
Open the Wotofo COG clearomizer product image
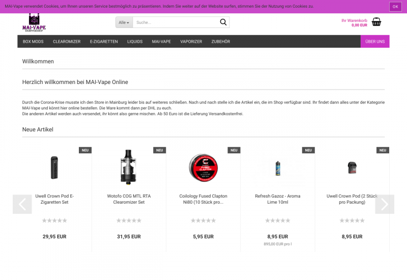(129, 167)
